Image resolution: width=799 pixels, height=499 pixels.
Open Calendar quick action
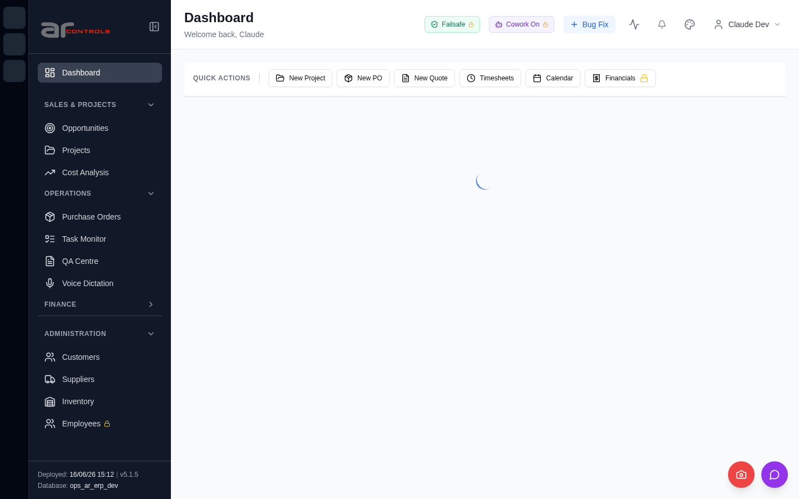(553, 78)
